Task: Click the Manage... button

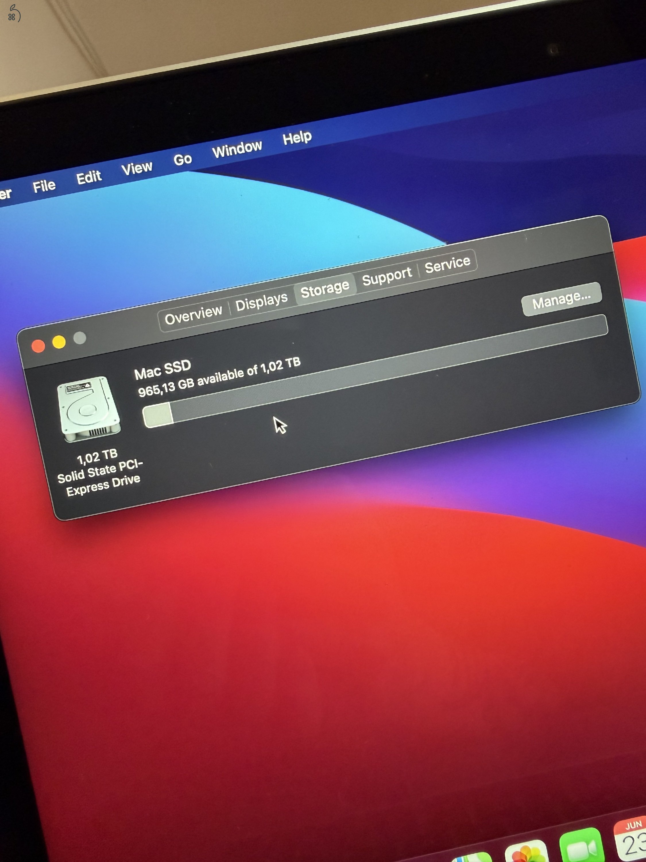Action: (x=562, y=299)
